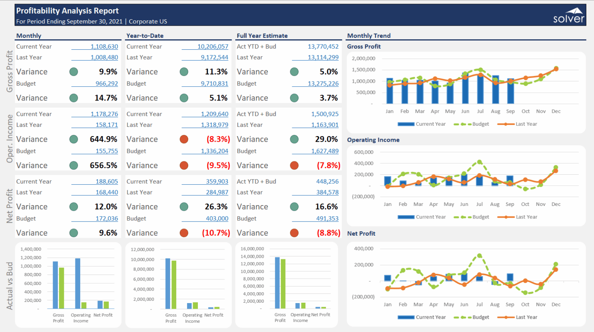Open the Budget 13,275,226 drill-down link
This screenshot has height=332, width=594.
click(323, 84)
